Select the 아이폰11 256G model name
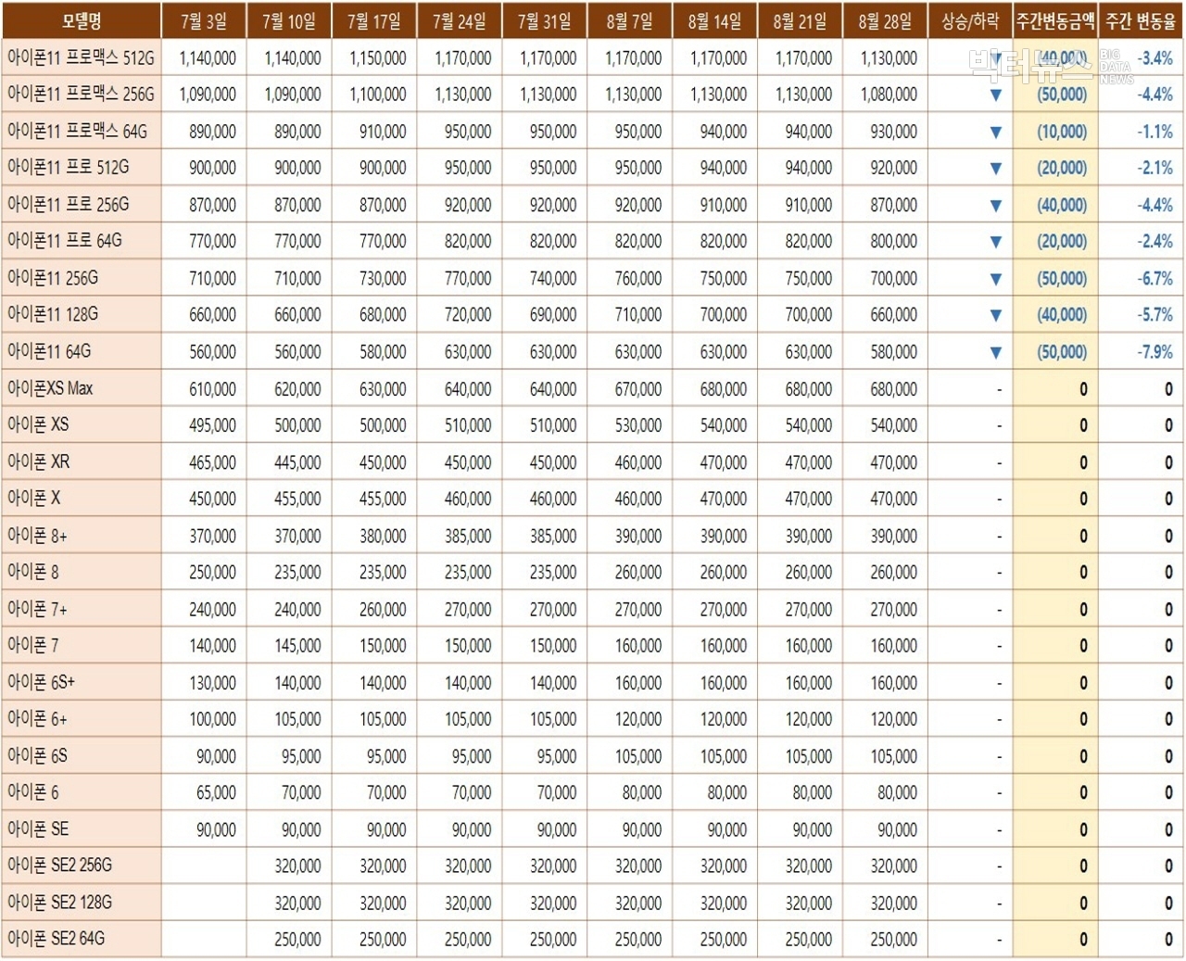1186x961 pixels. [x=53, y=278]
